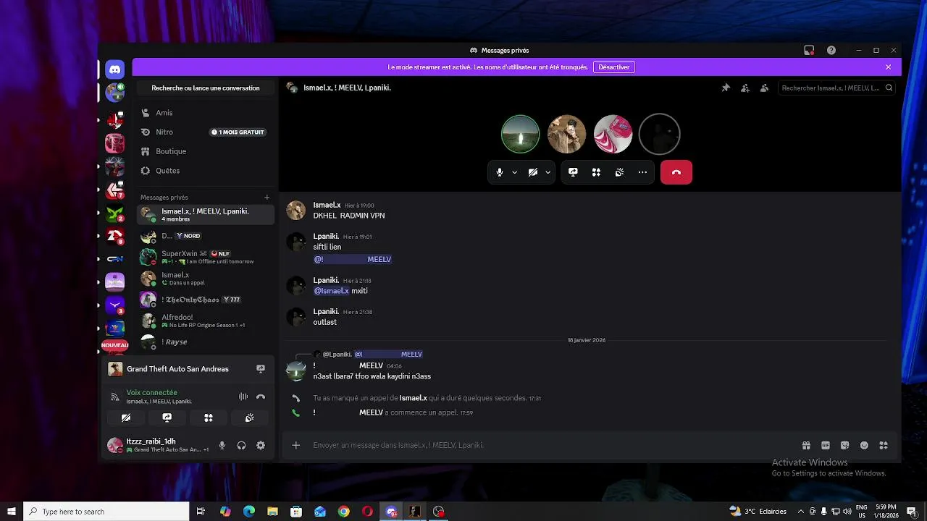
Task: Open inbox icon in title bar
Action: (x=809, y=51)
